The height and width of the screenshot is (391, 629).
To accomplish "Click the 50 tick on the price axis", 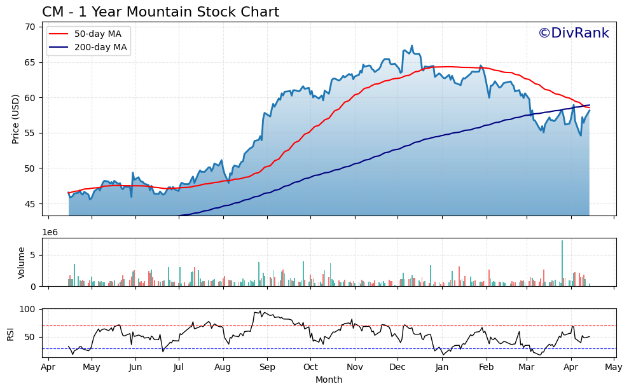I will tap(30, 168).
